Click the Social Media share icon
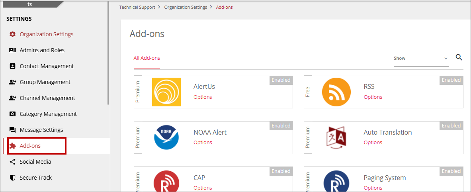 click(12, 162)
